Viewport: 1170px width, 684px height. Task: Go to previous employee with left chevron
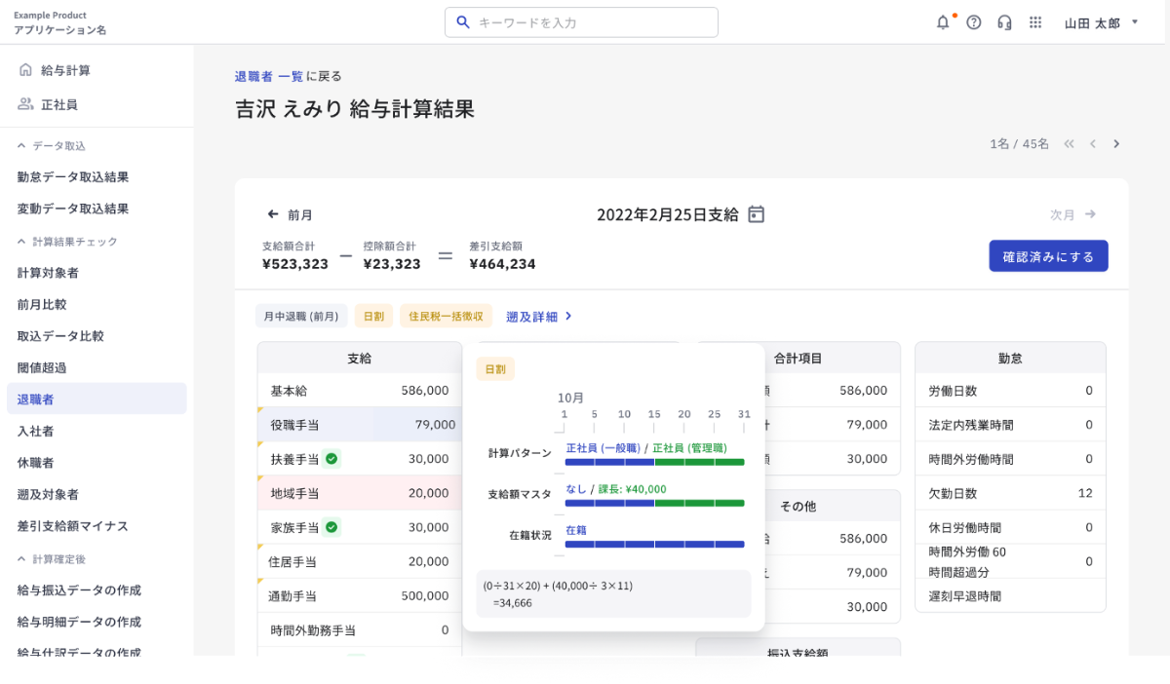coord(1093,144)
